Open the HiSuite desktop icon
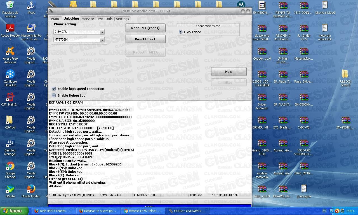Screen dimensions: 358x215 10,191
